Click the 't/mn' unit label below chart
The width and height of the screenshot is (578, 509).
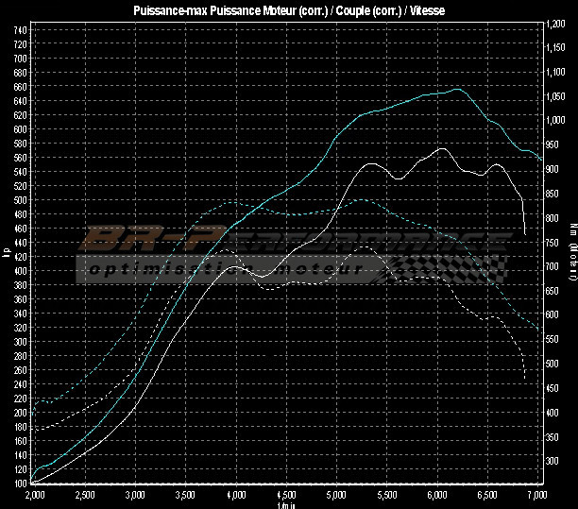[x=286, y=504]
